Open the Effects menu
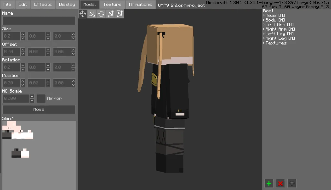331x190 pixels. pyautogui.click(x=43, y=4)
